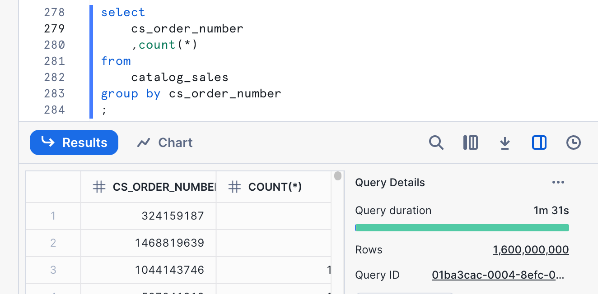This screenshot has height=294, width=598.
Task: Click the hash icon beside COUNT(*)
Action: pos(234,187)
